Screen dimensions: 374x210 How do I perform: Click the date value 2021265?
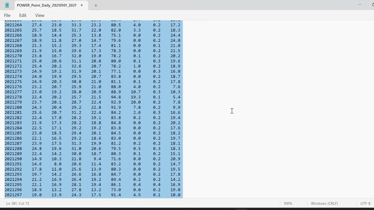click(13, 30)
